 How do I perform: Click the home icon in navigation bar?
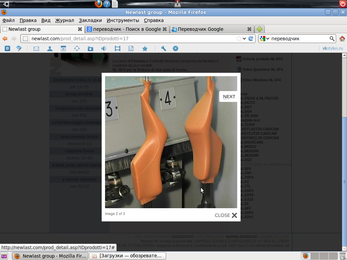click(342, 39)
